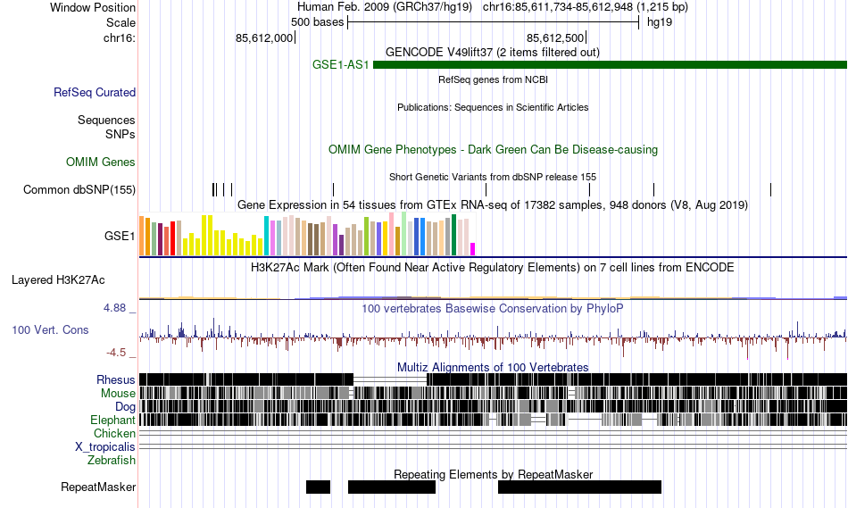848x508 pixels.
Task: Select the rightmost dbSNP variant marker
Action: click(x=770, y=189)
